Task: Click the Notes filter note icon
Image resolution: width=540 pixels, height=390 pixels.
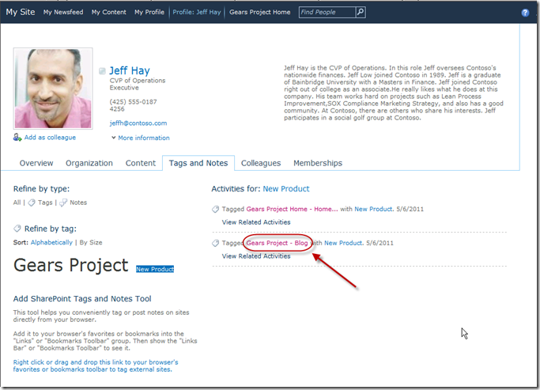Action: coord(63,203)
